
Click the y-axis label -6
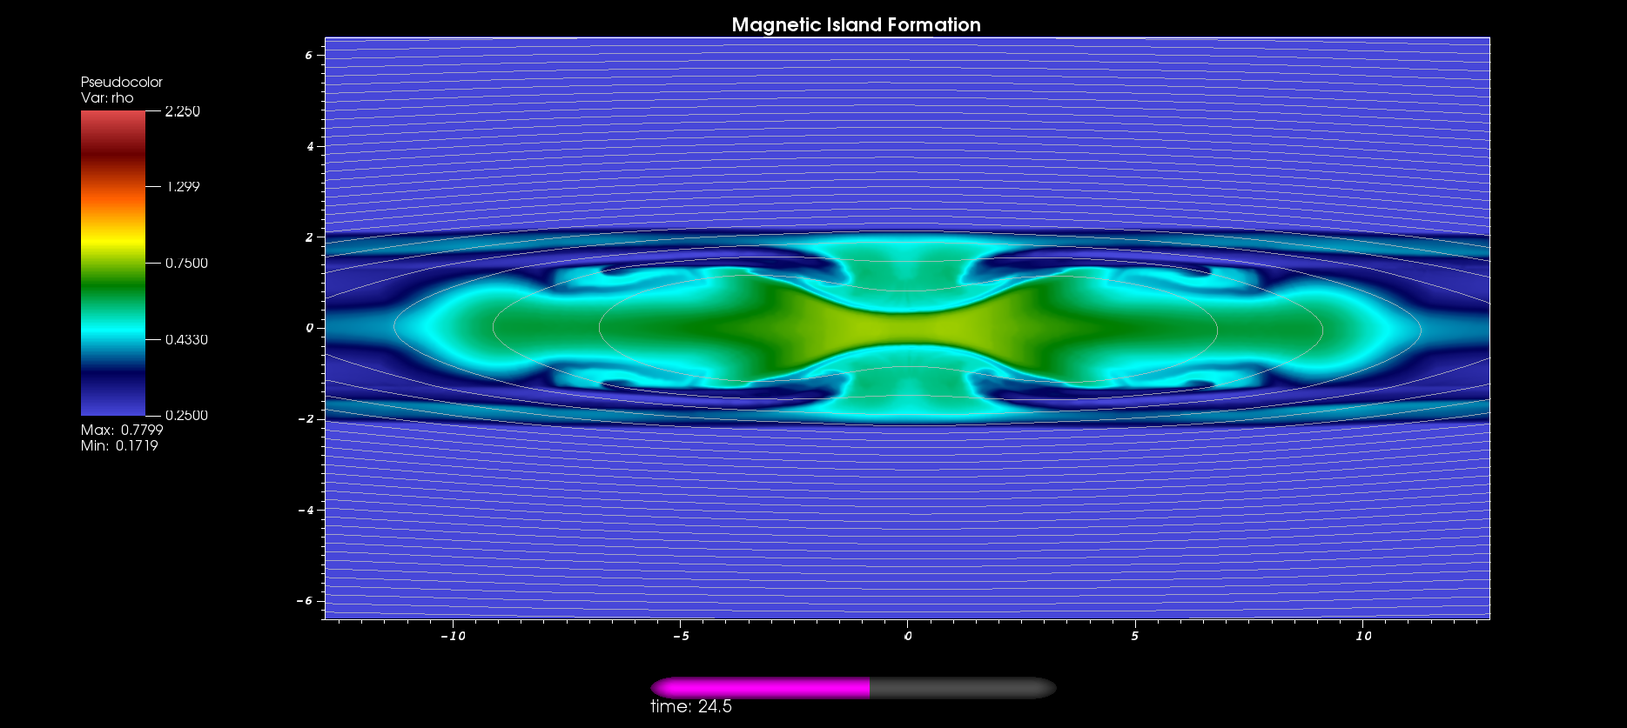[x=306, y=600]
